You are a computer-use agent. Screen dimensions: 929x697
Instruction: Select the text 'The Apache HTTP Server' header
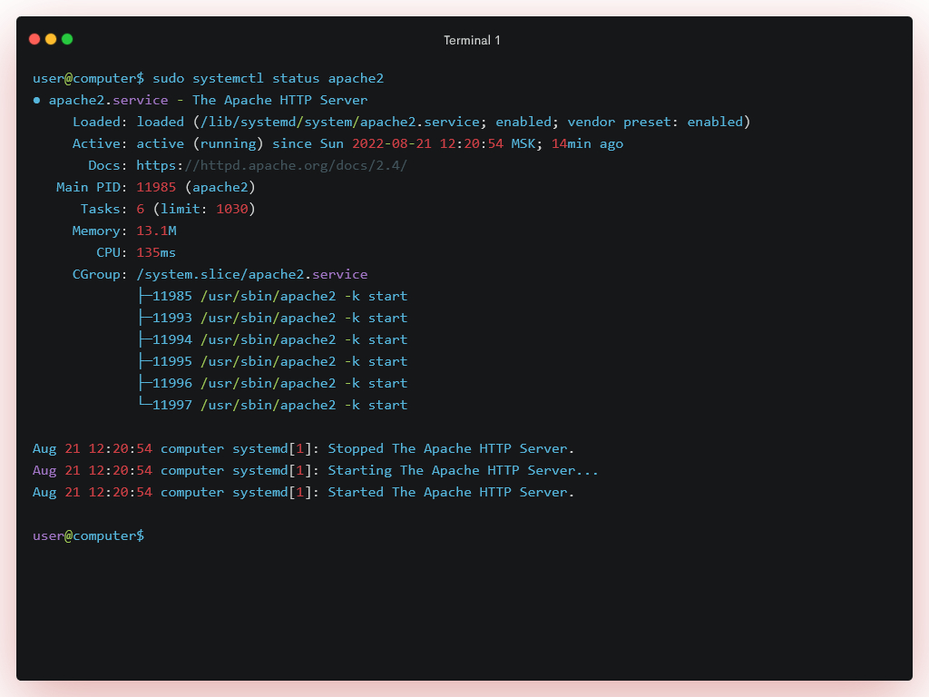click(279, 100)
